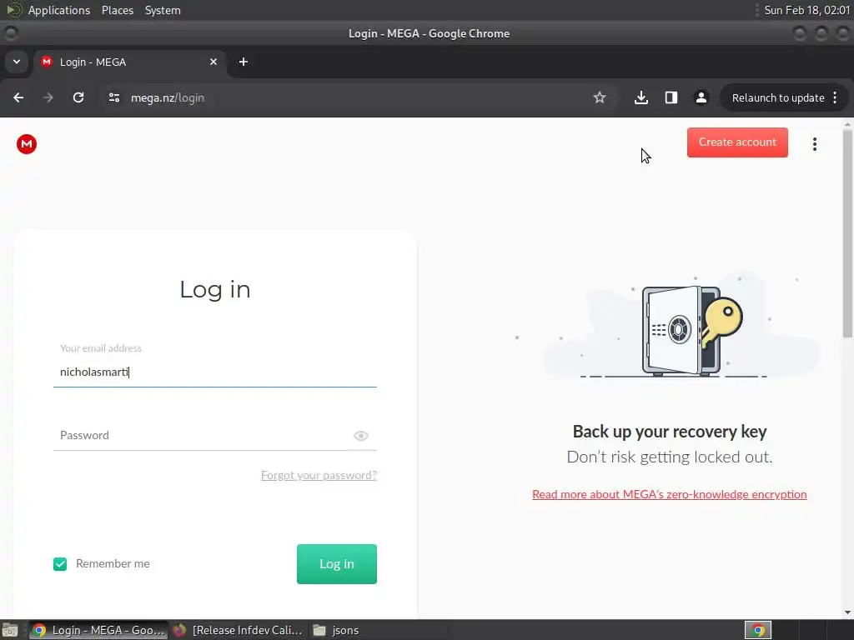The image size is (854, 640).
Task: Click the Create account button
Action: click(737, 142)
